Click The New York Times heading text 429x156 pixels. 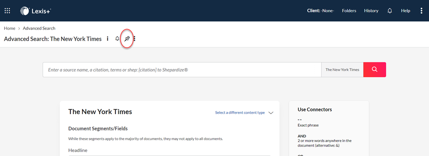pyautogui.click(x=100, y=111)
